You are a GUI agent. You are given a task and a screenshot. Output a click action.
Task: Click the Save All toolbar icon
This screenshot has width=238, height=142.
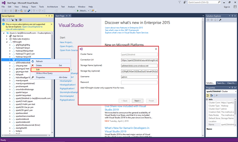pos(29,11)
